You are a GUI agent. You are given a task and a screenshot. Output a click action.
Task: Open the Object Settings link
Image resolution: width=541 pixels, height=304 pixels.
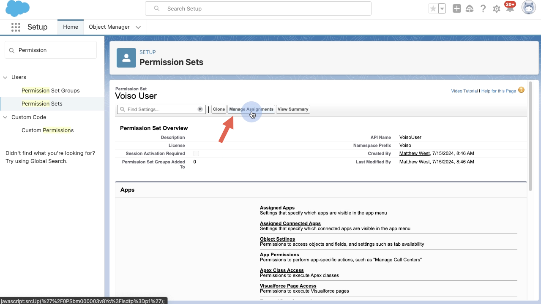[x=277, y=239]
